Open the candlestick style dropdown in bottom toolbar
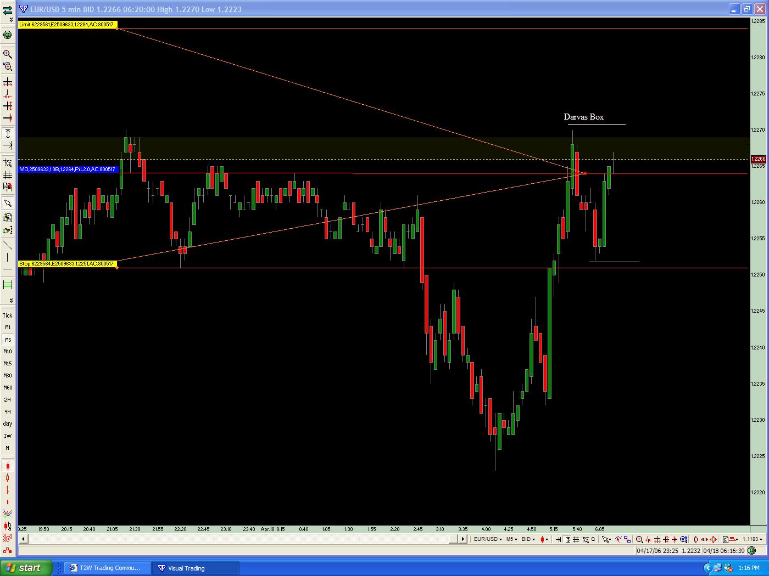 point(544,539)
